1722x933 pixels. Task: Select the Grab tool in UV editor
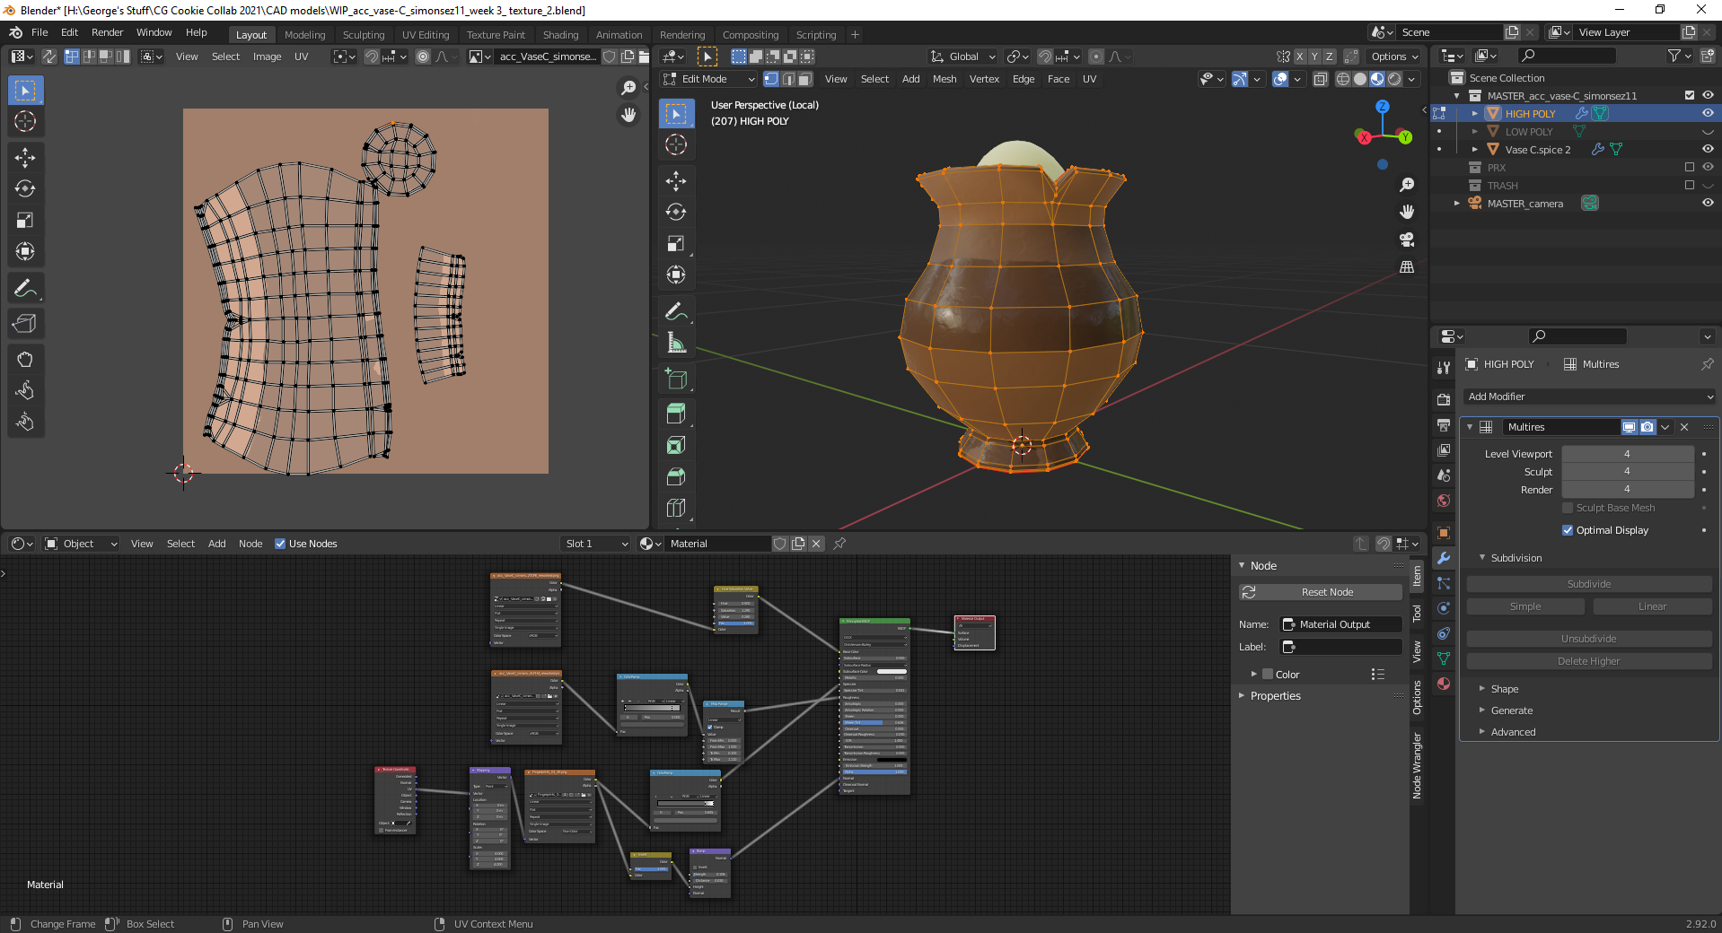coord(25,360)
